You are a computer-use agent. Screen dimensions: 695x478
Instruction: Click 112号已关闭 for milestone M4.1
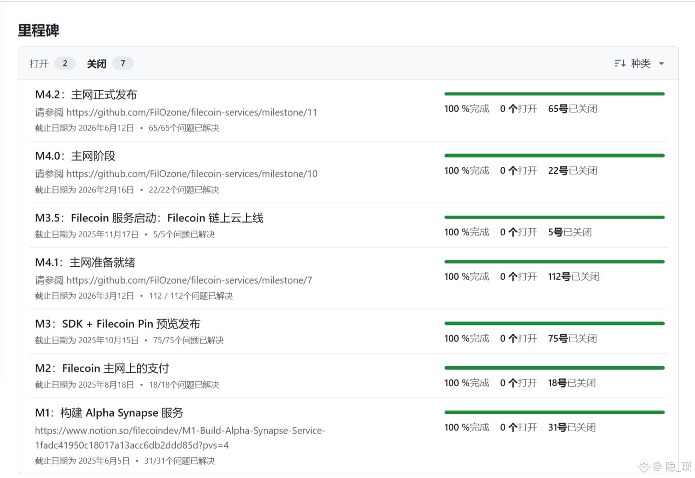[574, 276]
